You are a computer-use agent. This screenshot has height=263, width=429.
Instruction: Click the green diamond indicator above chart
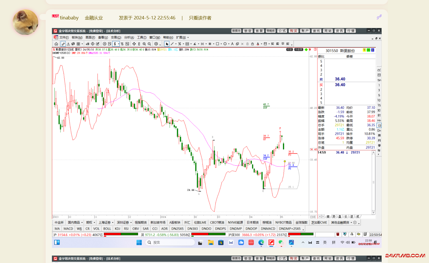pos(306,50)
